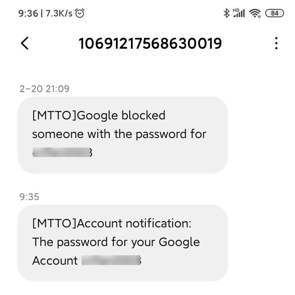The height and width of the screenshot is (295, 295).
Task: Tap the [MTTO] tag in first message
Action: point(55,116)
